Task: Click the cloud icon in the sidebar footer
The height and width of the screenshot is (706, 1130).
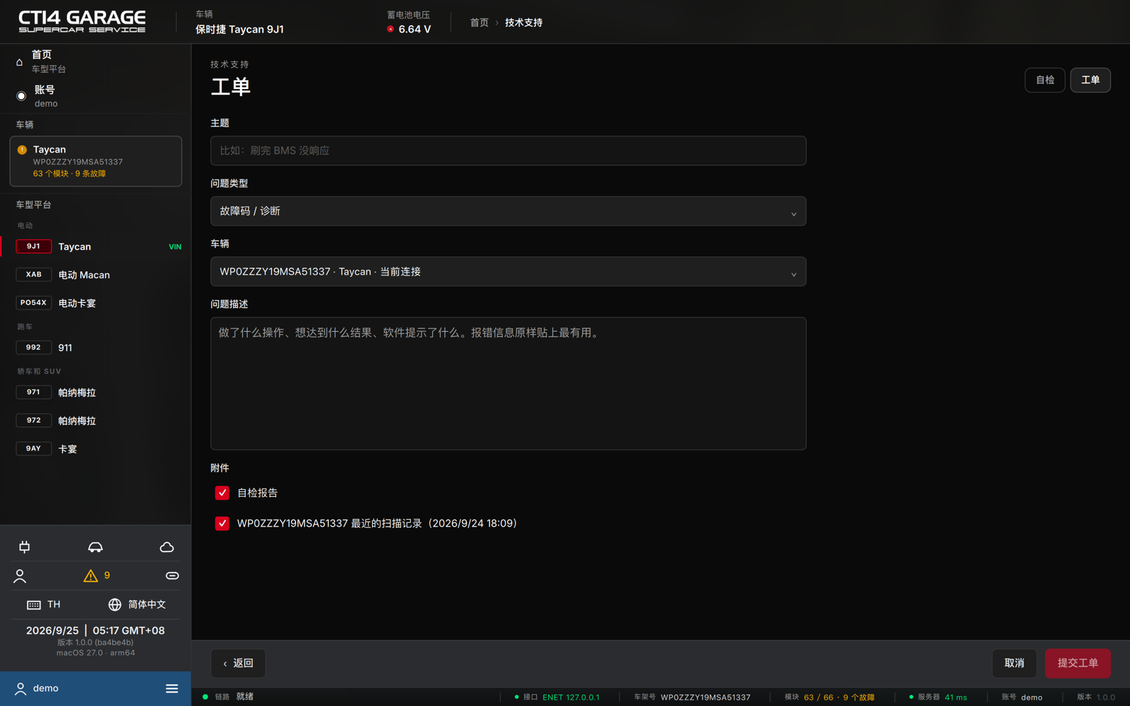Action: coord(167,547)
